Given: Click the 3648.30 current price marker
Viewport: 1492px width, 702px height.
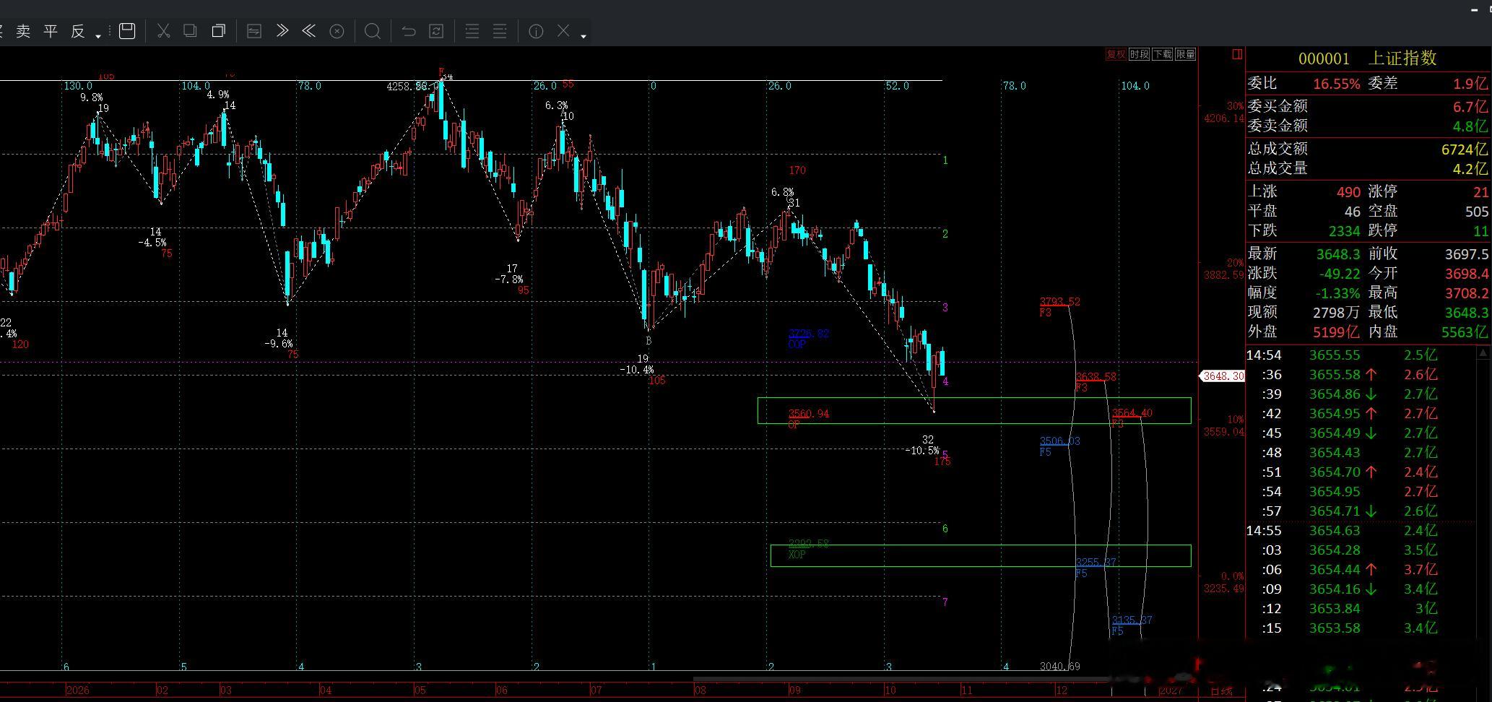Looking at the screenshot, I should pos(1223,376).
